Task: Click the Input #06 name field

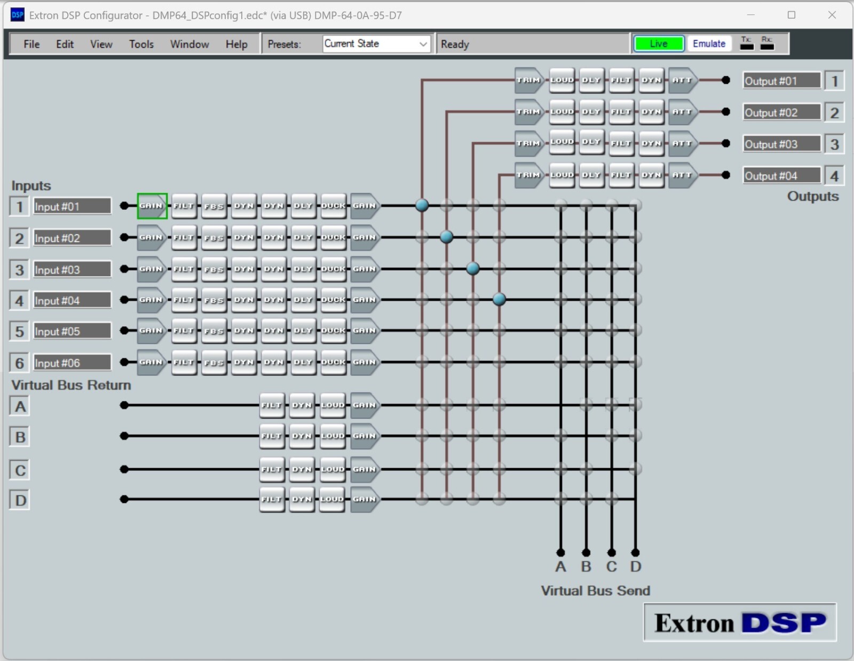Action: point(73,363)
